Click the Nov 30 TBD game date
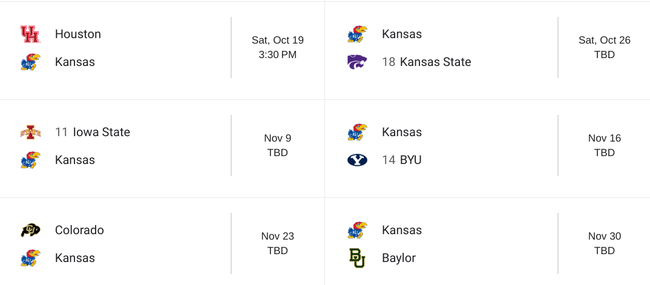The width and height of the screenshot is (650, 285). tap(605, 243)
